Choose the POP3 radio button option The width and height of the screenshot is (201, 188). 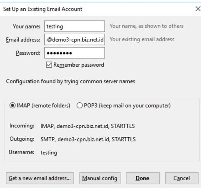(79, 105)
